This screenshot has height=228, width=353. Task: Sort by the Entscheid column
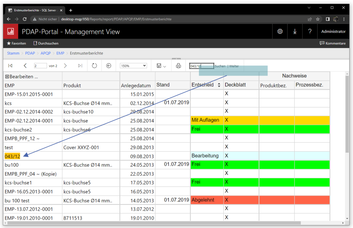coord(219,85)
